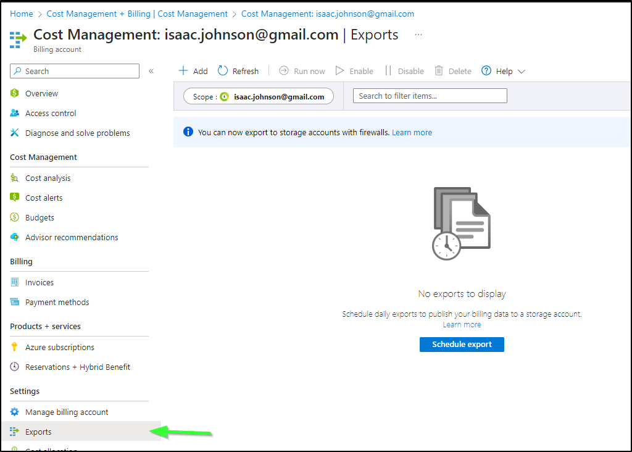
Task: Click the Azure subscriptions key icon
Action: (x=15, y=347)
